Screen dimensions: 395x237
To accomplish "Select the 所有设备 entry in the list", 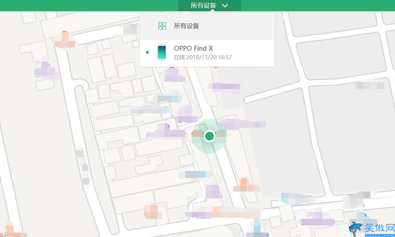I will coord(207,26).
